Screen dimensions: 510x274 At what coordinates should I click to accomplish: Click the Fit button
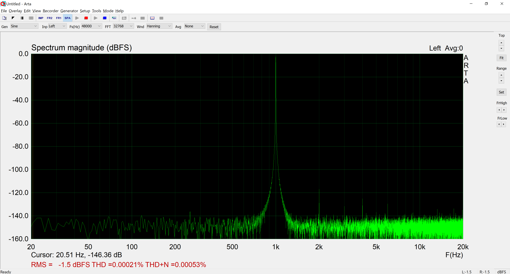501,58
